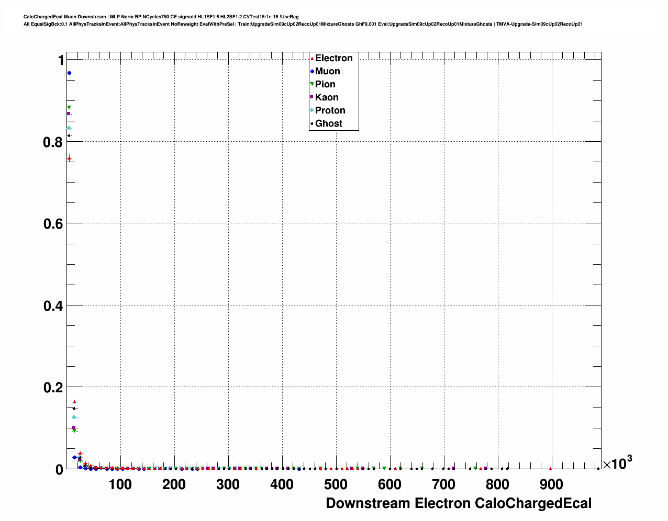Click the x-axis label 400

click(x=282, y=484)
